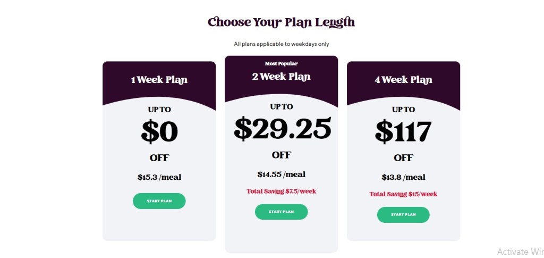
Task: Click OFF label in 4 Week card
Action: 403,158
